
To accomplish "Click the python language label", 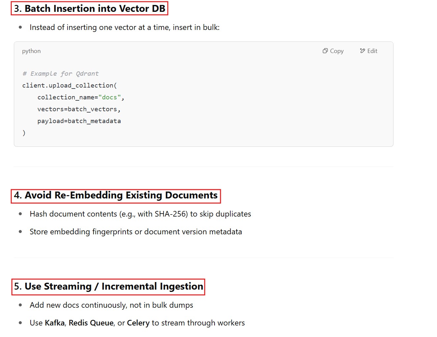I will tap(31, 51).
